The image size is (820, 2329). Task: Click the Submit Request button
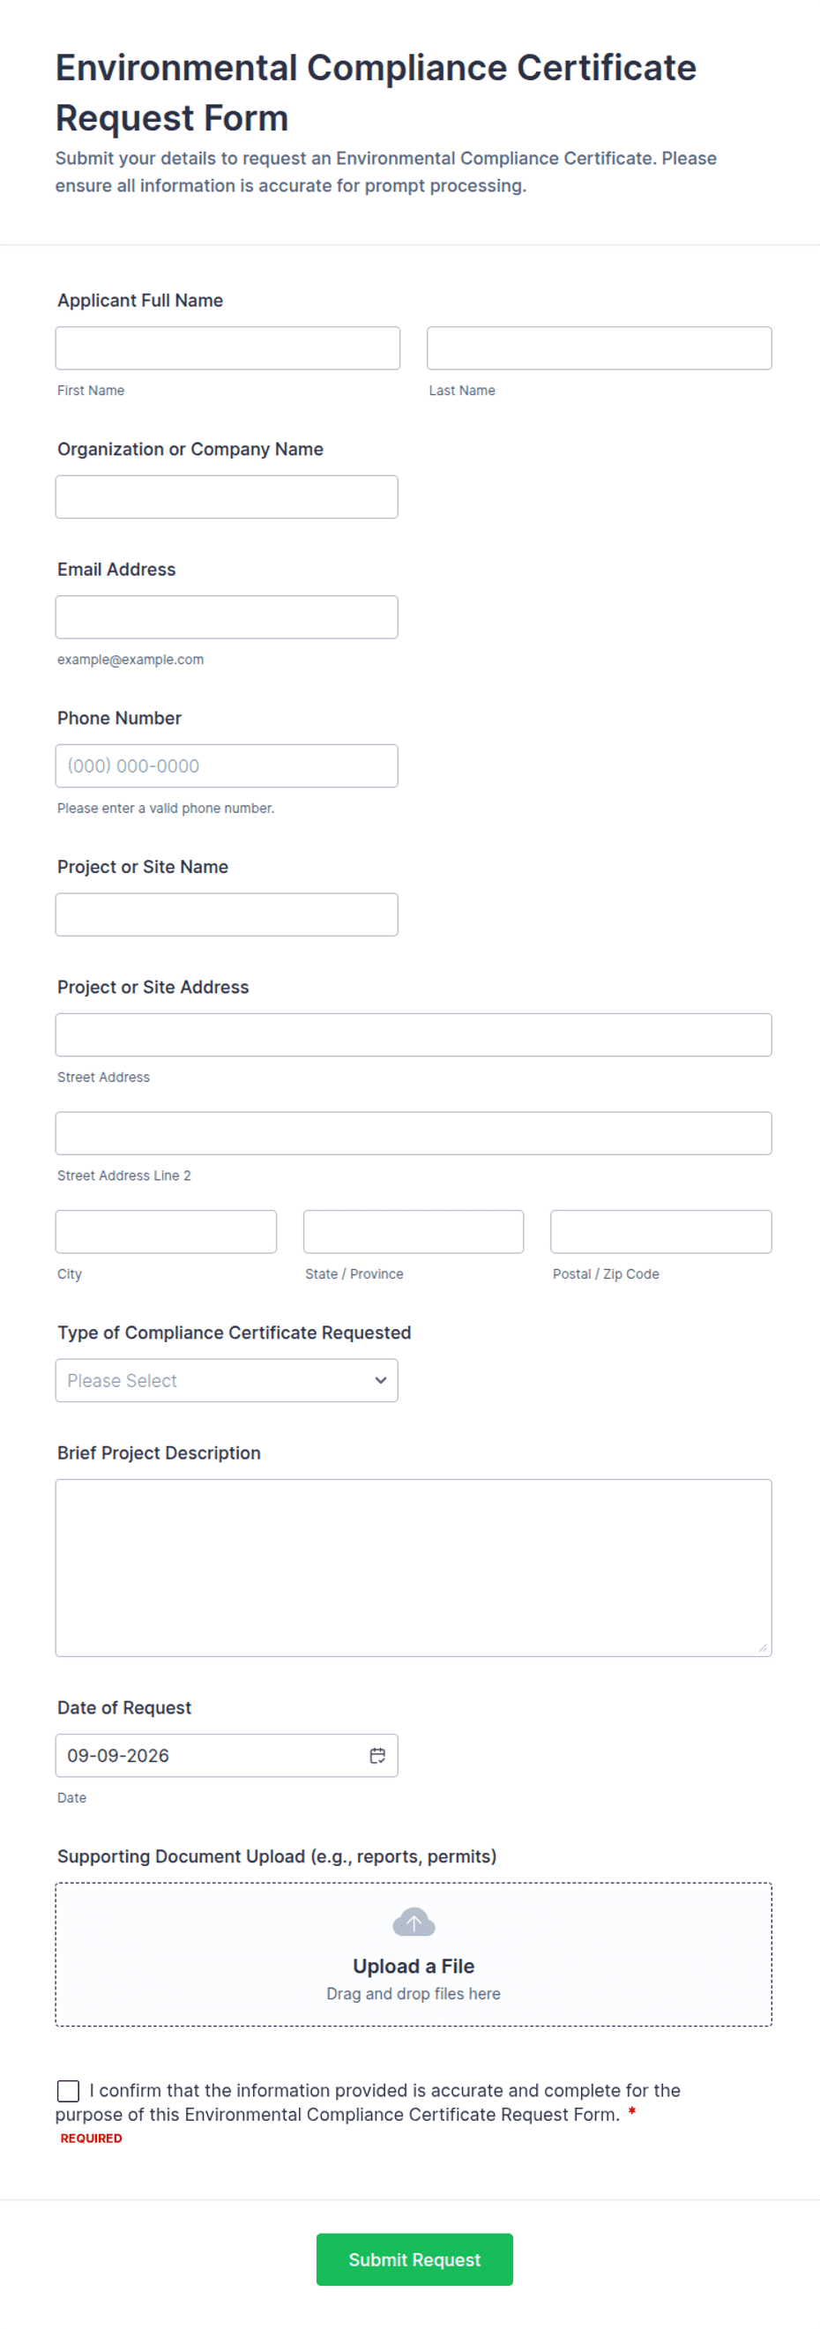[414, 2259]
